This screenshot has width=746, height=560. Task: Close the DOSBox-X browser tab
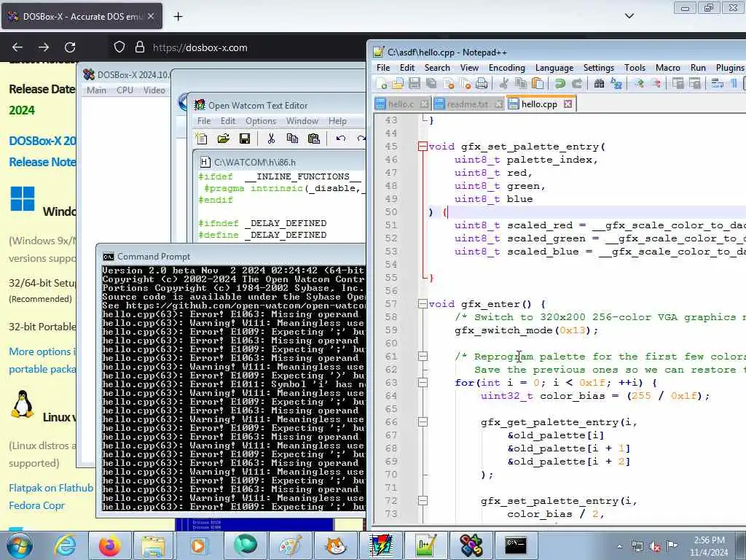(x=151, y=16)
